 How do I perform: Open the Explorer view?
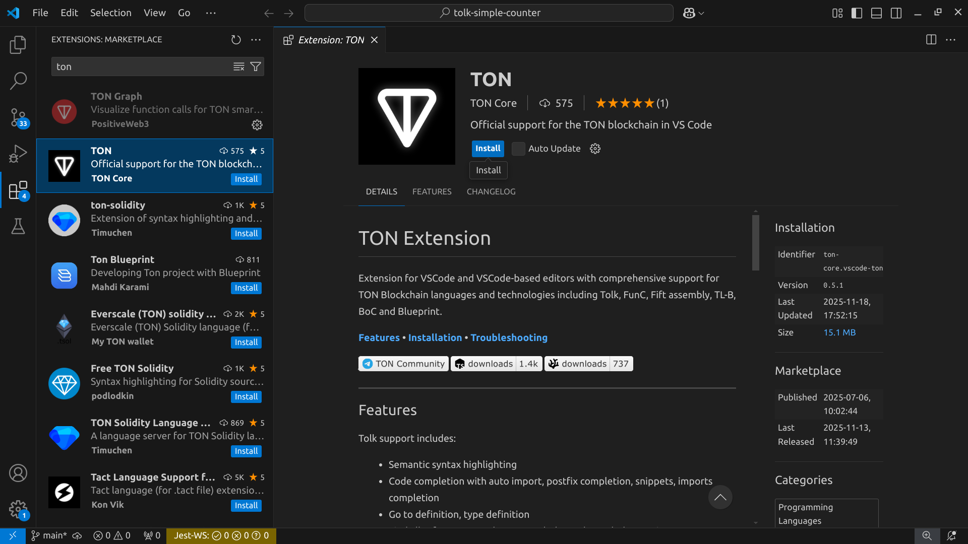click(x=18, y=45)
